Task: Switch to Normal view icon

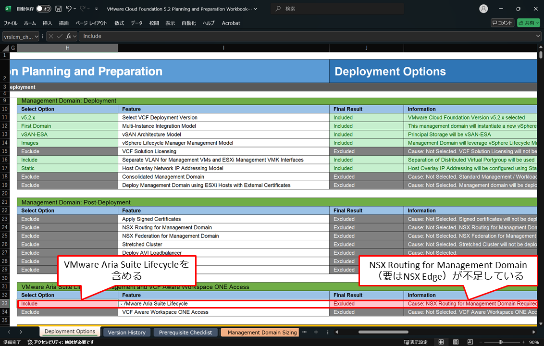Action: click(441, 342)
